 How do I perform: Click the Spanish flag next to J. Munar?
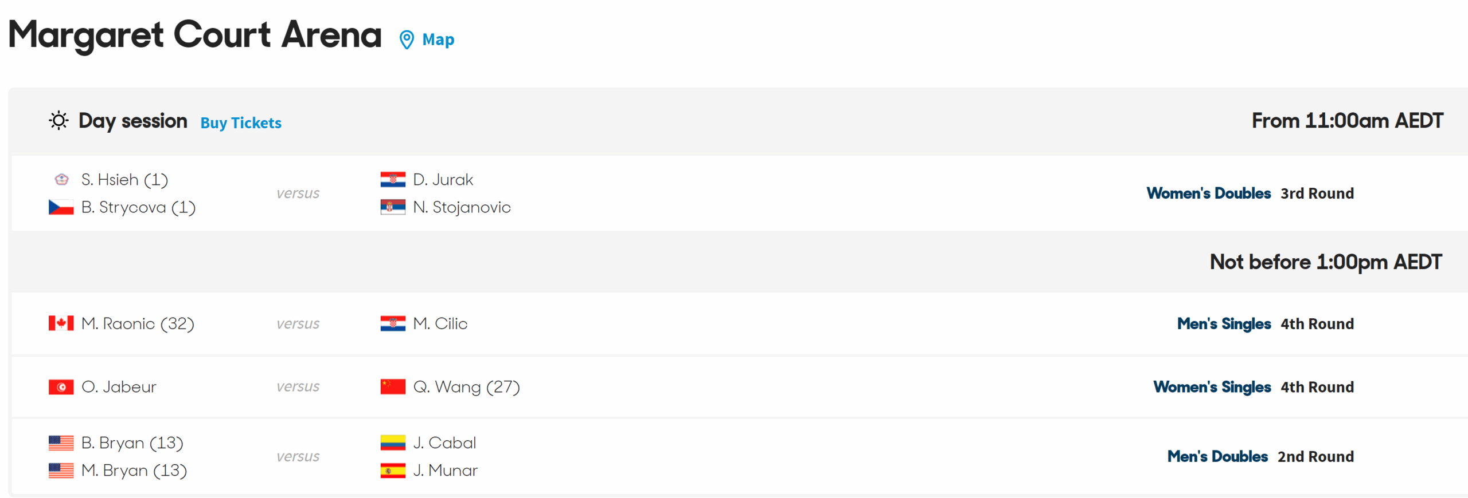click(x=393, y=471)
